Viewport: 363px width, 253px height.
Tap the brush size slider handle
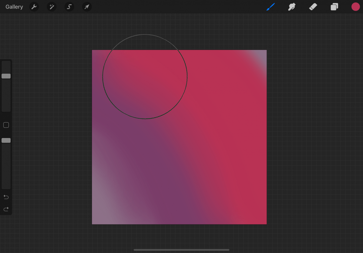[x=6, y=76]
